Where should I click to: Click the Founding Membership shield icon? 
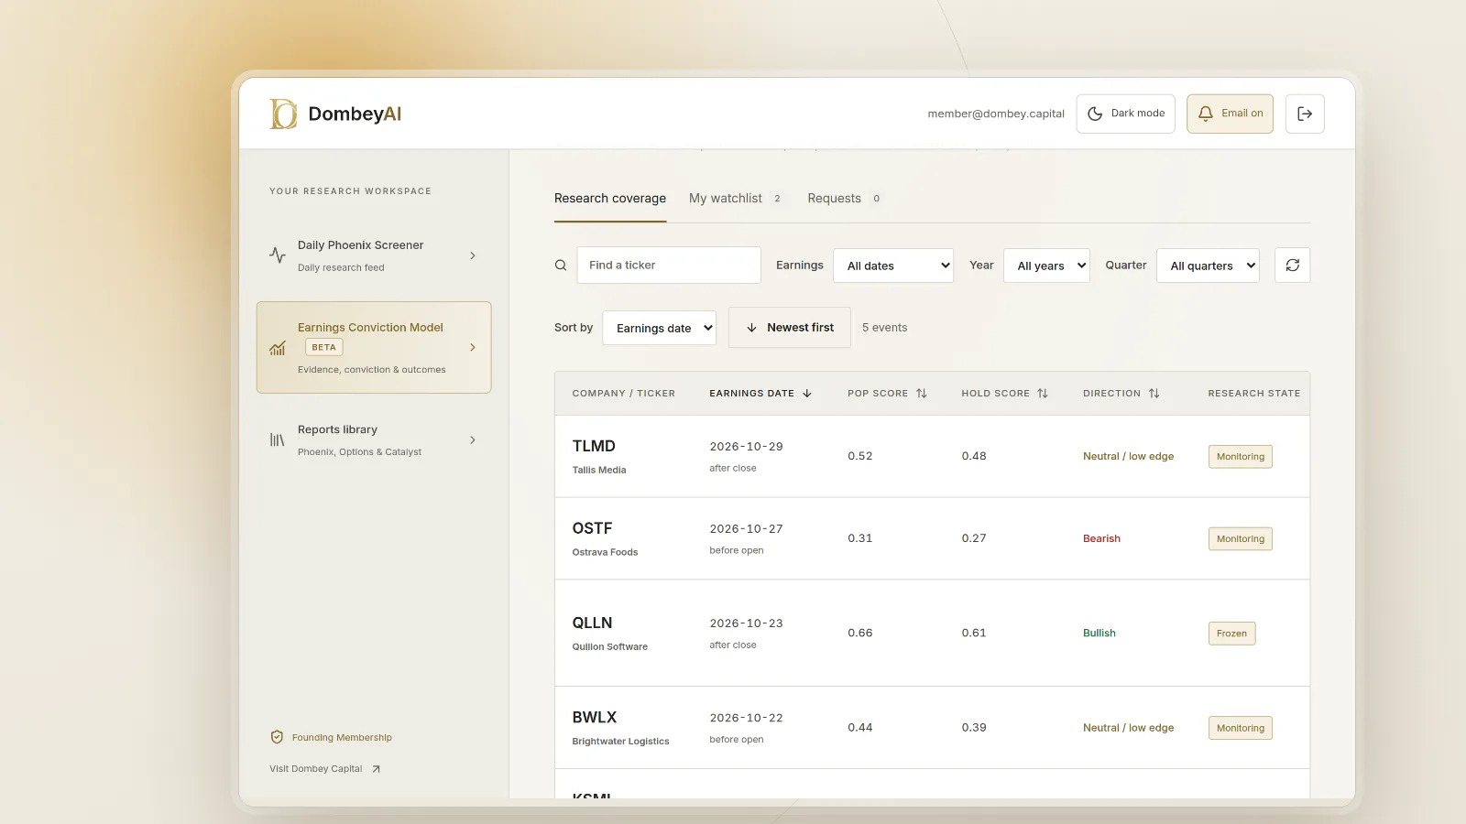point(277,737)
